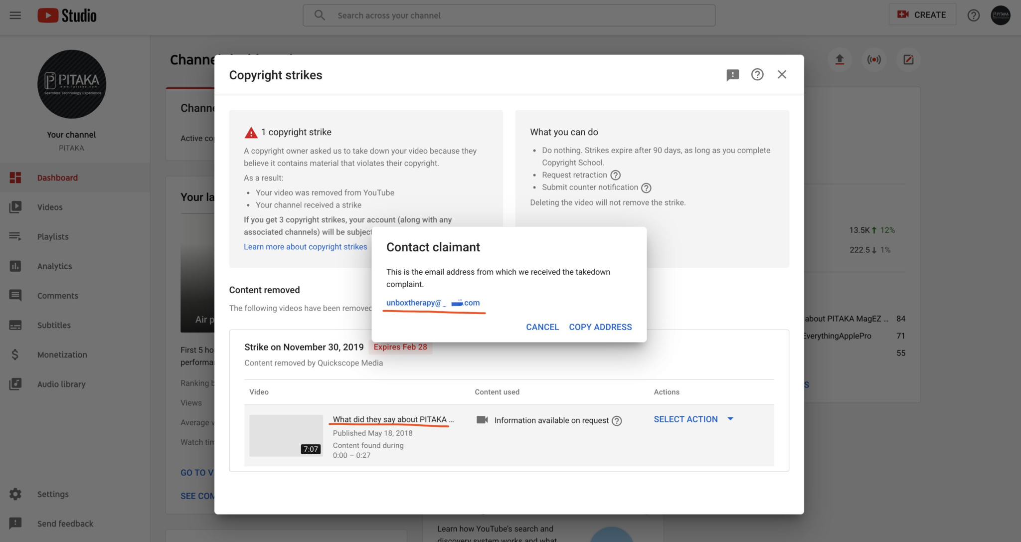
Task: Click CANCEL to dismiss claimant dialog
Action: click(x=541, y=328)
